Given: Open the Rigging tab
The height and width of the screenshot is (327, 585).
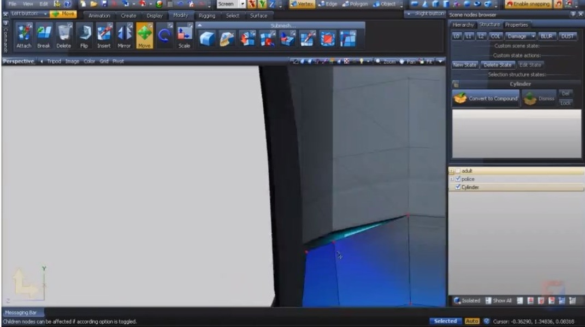Looking at the screenshot, I should point(206,16).
